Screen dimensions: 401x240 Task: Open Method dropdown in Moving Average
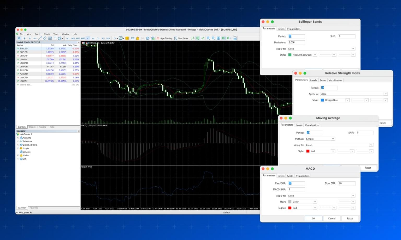click(x=320, y=139)
